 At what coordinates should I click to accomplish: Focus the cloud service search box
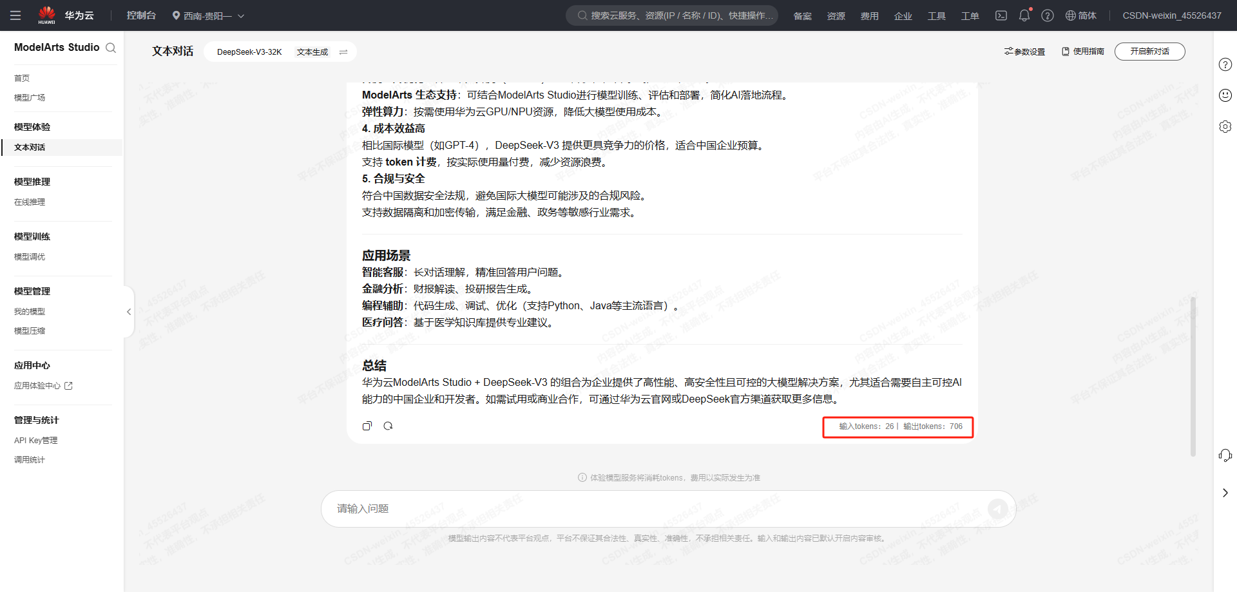pyautogui.click(x=672, y=15)
